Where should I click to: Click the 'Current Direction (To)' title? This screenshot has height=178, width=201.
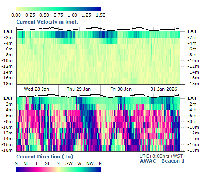(x=45, y=157)
